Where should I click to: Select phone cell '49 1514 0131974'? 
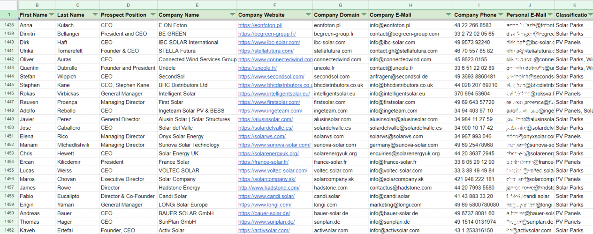tap(479, 222)
